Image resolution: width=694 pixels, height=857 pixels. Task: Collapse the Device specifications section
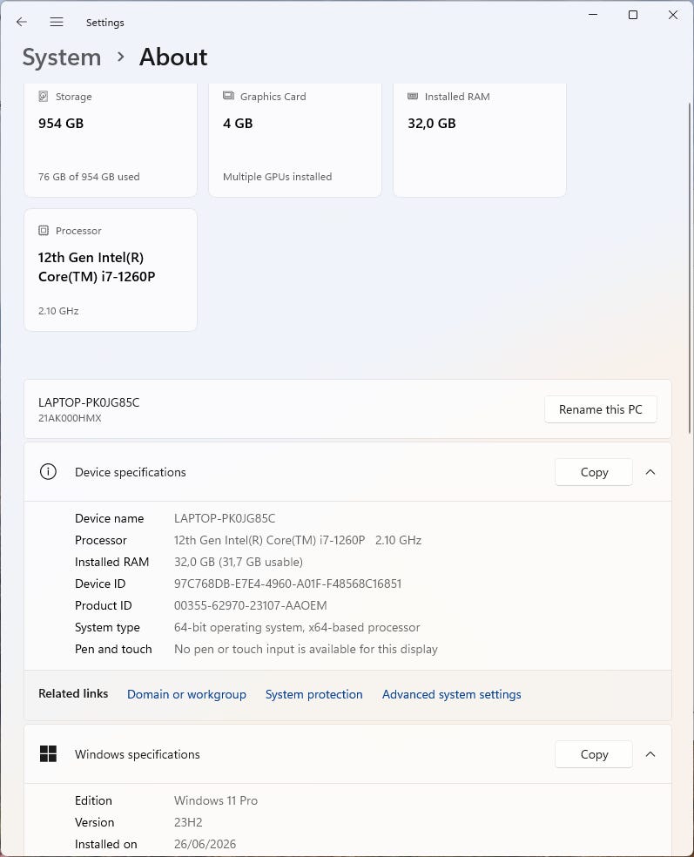[x=650, y=472]
